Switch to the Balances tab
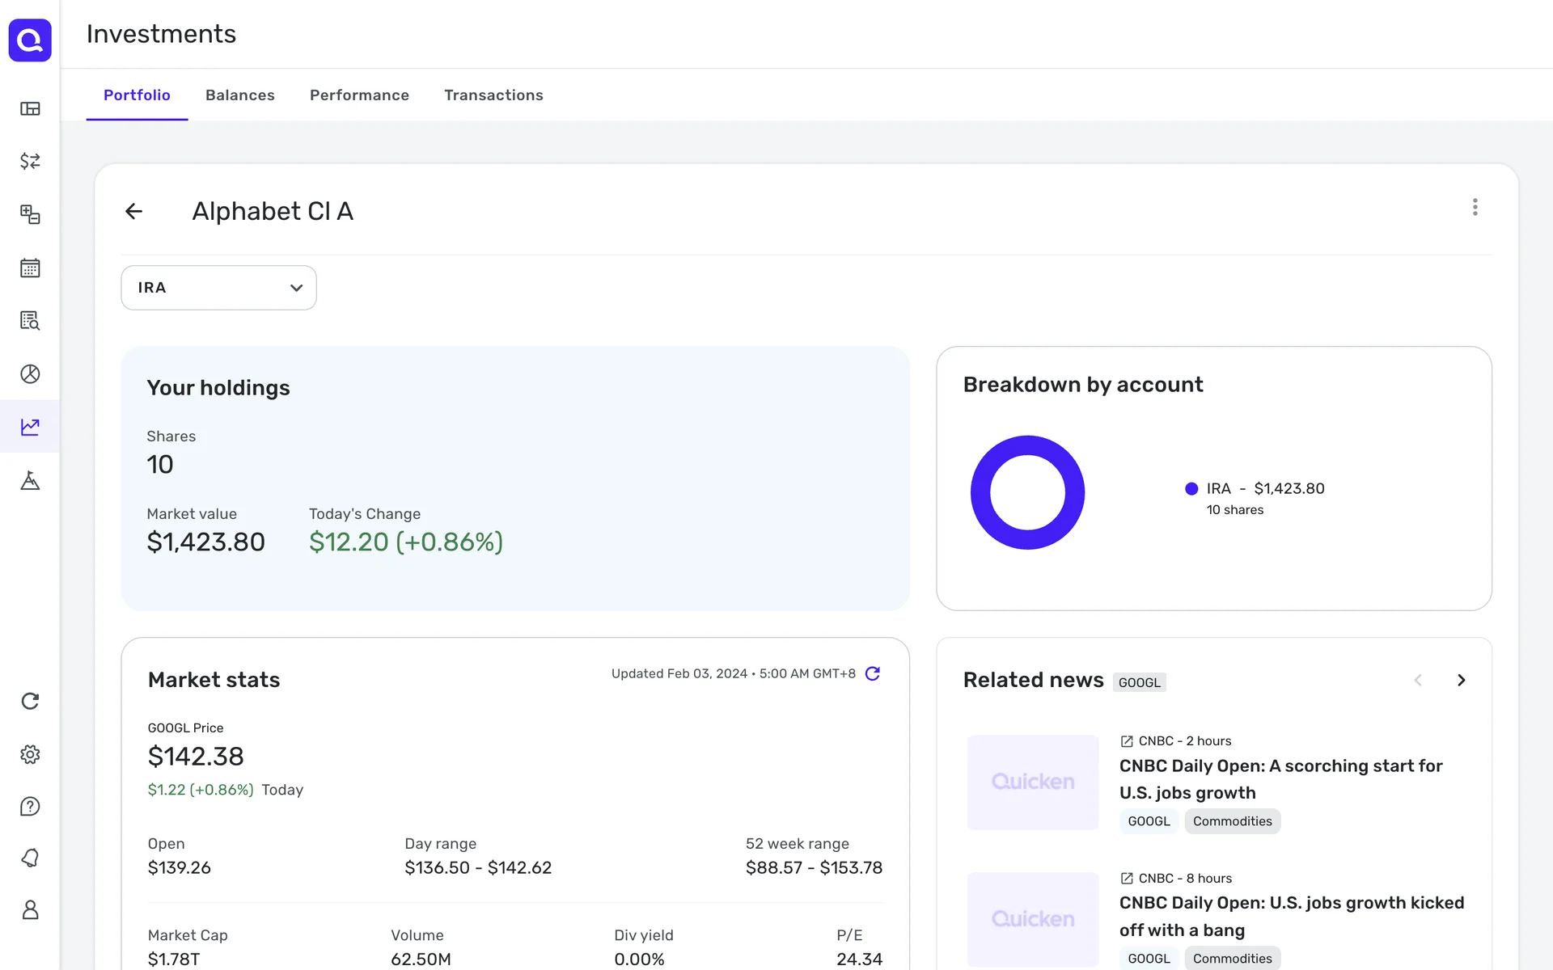Screen dimensions: 1553x970 click(x=239, y=95)
